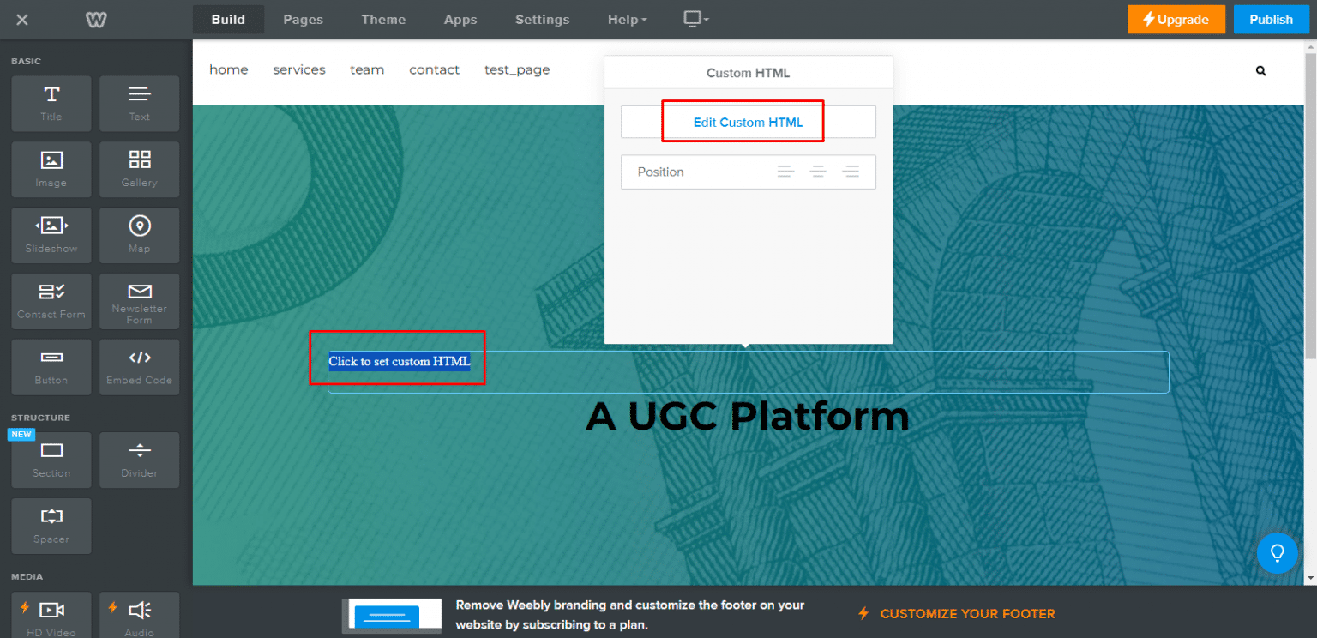The width and height of the screenshot is (1317, 638).
Task: Go to the test_page navigation link
Action: pos(517,70)
